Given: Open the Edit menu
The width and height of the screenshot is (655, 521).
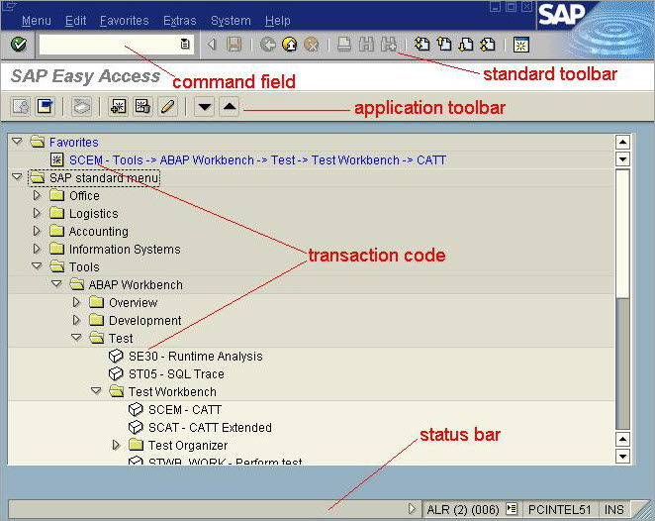Looking at the screenshot, I should (x=75, y=21).
